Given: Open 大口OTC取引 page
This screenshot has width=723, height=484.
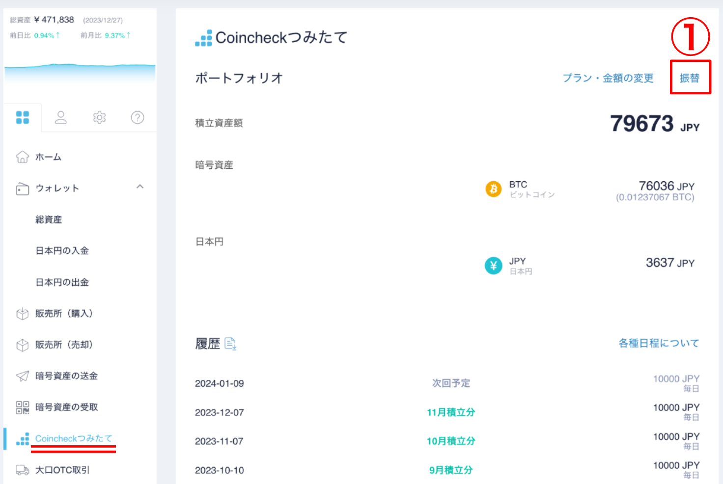Looking at the screenshot, I should [x=62, y=470].
